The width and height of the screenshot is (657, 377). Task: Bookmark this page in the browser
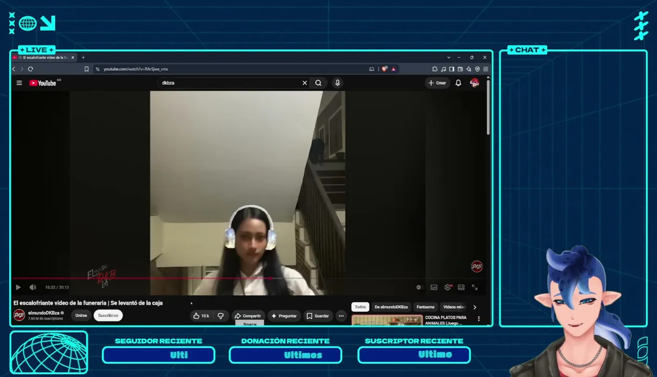[86, 69]
